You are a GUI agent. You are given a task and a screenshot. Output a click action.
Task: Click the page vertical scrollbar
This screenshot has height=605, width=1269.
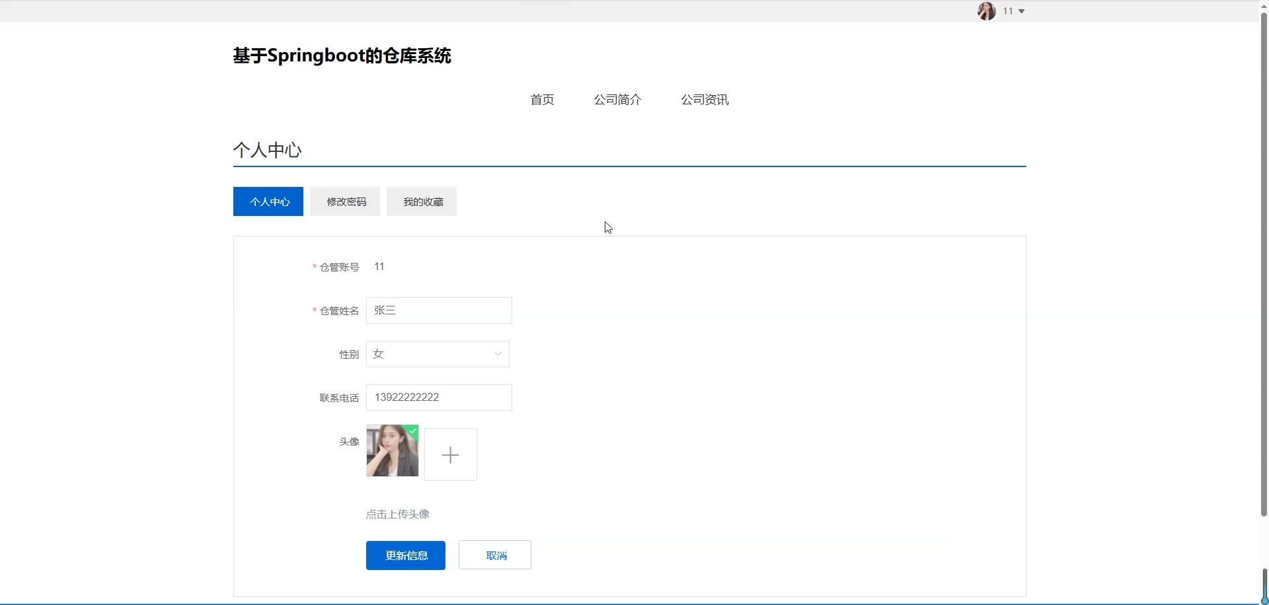pyautogui.click(x=1264, y=264)
